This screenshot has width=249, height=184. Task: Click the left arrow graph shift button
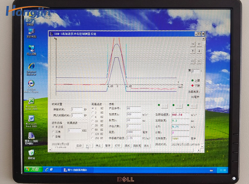(x=199, y=44)
